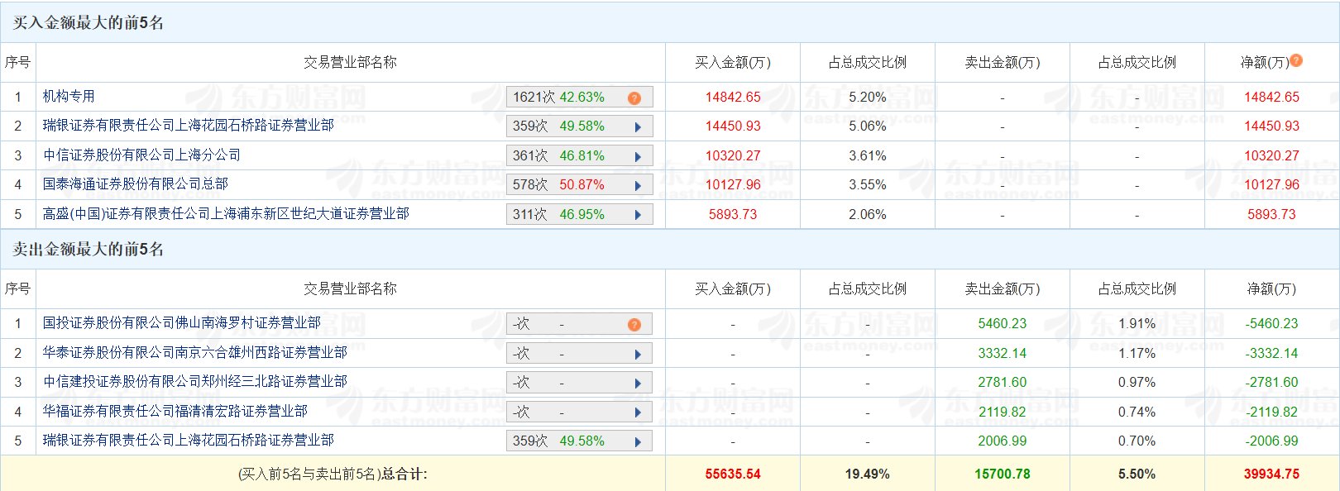Screen dimensions: 1340x491
Task: Open 国投证券佛山南海罗村营业部 link
Action: tap(182, 322)
